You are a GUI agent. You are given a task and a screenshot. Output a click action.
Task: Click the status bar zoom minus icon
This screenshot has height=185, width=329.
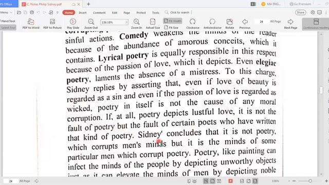[x=294, y=181]
